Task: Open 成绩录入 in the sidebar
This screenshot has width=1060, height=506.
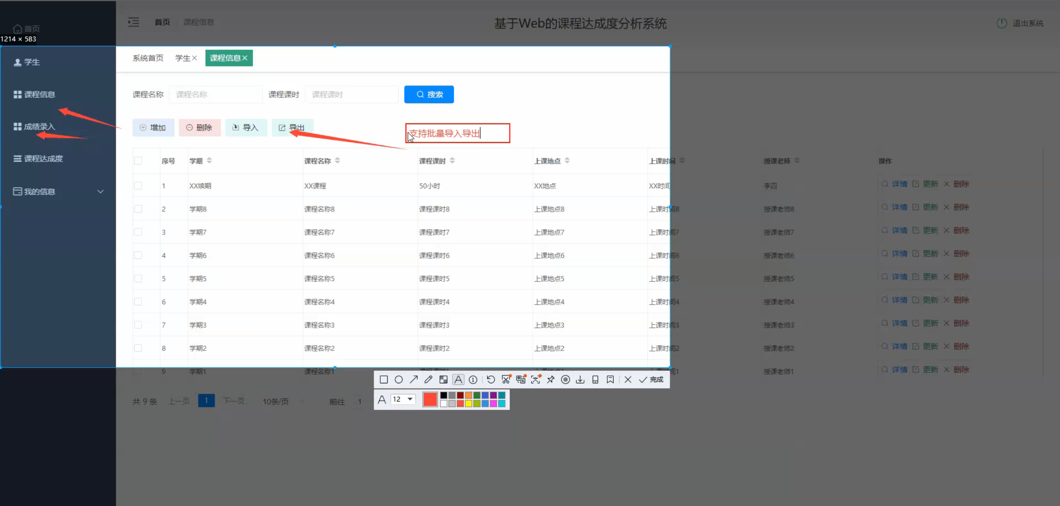Action: [x=39, y=126]
